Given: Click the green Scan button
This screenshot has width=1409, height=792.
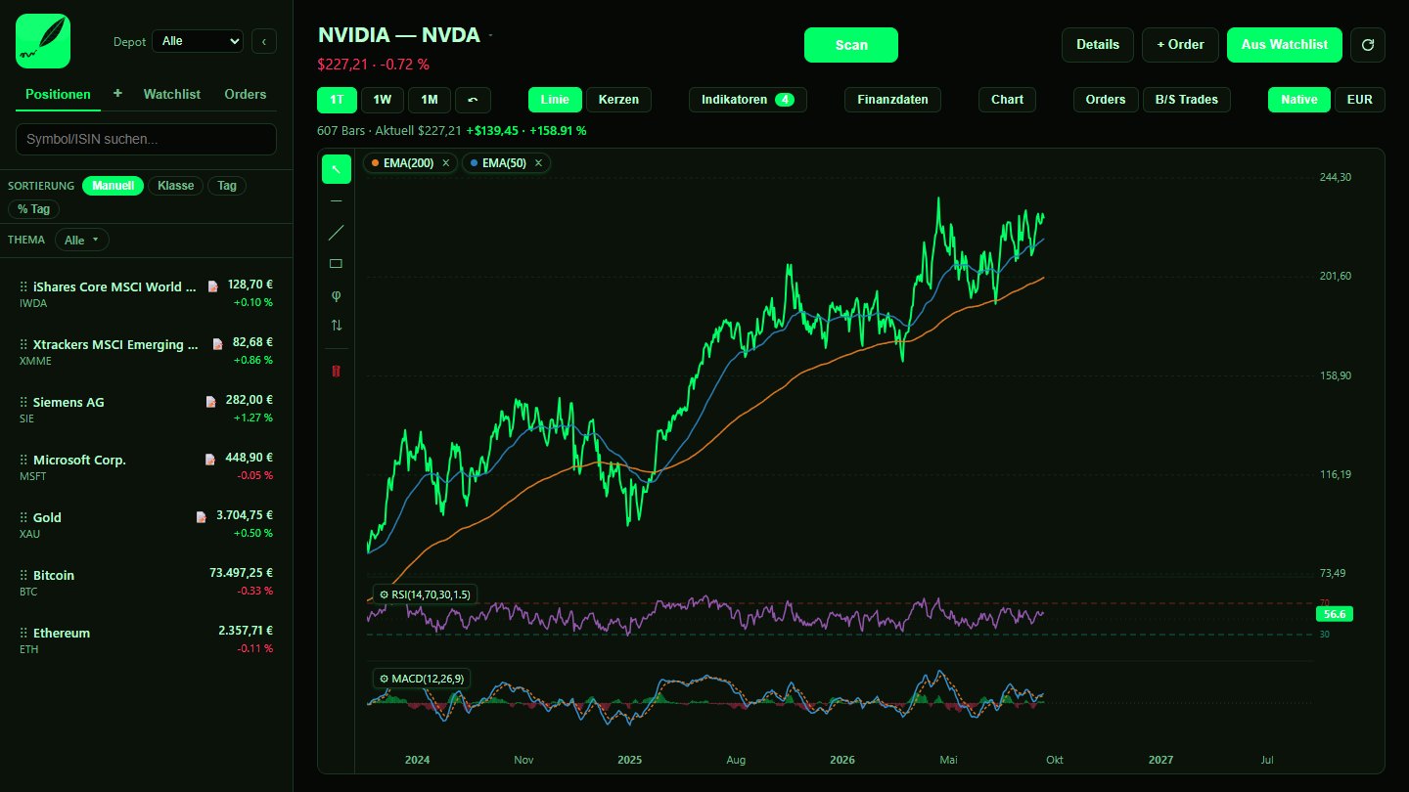Looking at the screenshot, I should [851, 45].
